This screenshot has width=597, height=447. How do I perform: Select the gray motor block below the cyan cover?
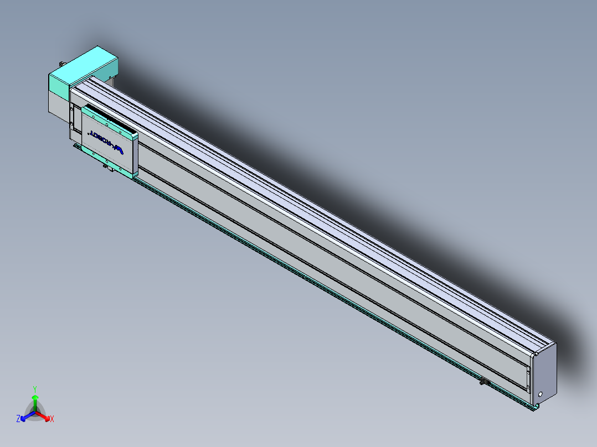[x=59, y=107]
